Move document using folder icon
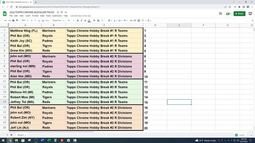This screenshot has width=255, height=143. pos(62,12)
